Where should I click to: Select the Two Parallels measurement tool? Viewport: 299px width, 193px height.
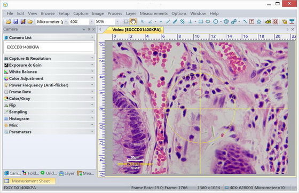point(182,21)
